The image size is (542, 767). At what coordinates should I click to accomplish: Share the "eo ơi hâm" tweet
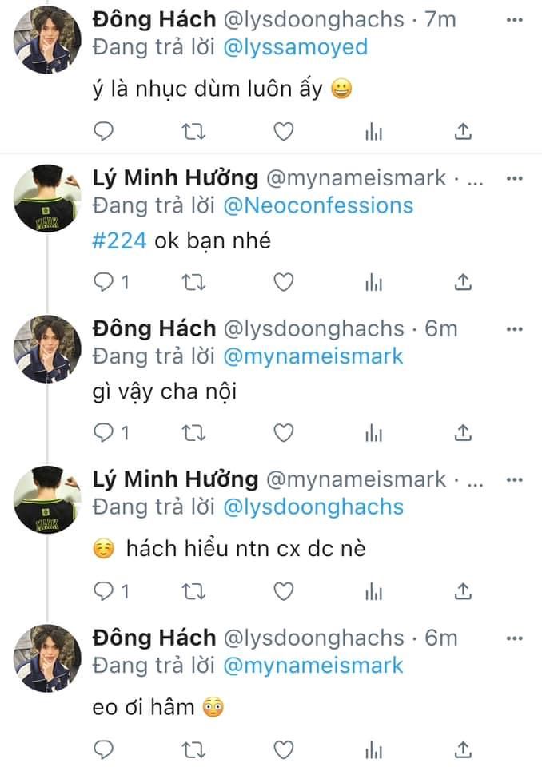pyautogui.click(x=464, y=749)
